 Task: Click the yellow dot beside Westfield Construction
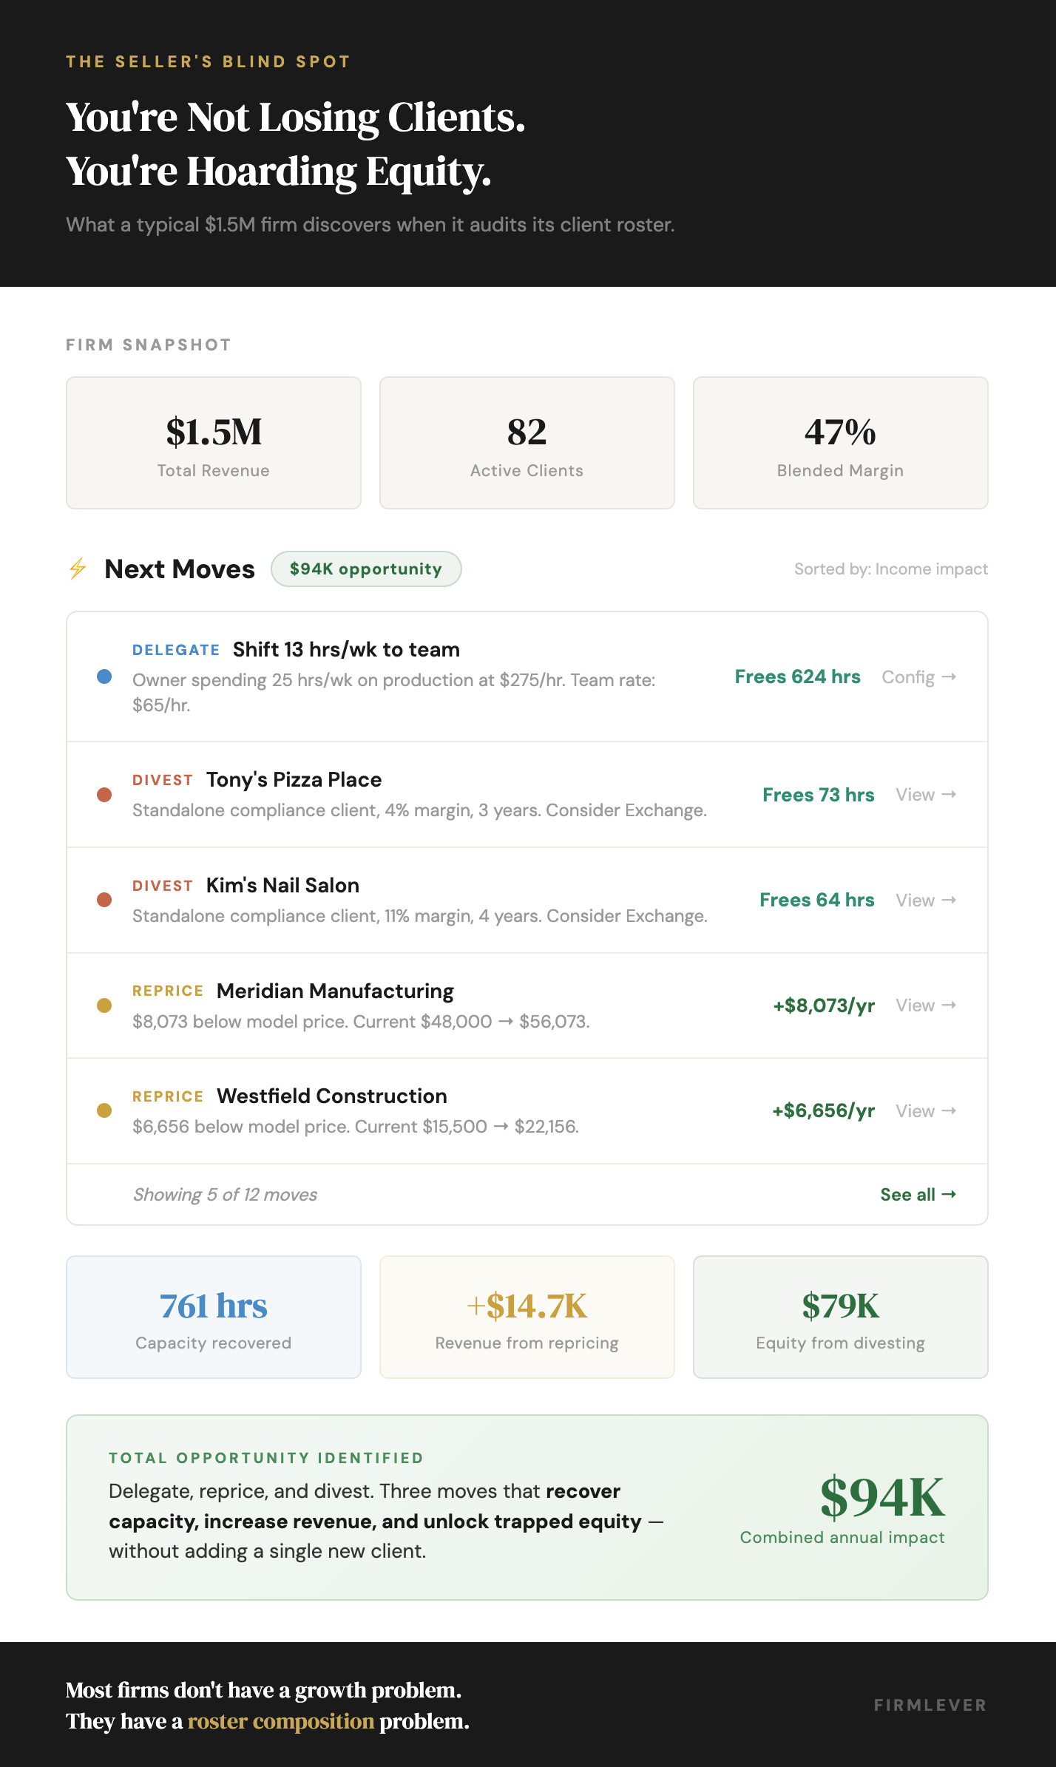tap(104, 1110)
